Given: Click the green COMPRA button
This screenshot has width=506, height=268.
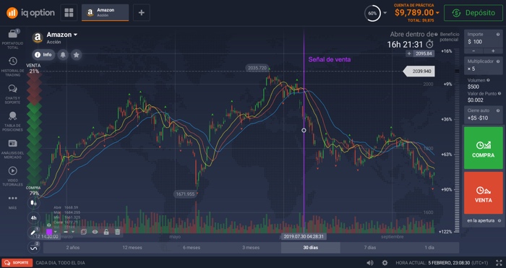Looking at the screenshot, I should pos(483,147).
